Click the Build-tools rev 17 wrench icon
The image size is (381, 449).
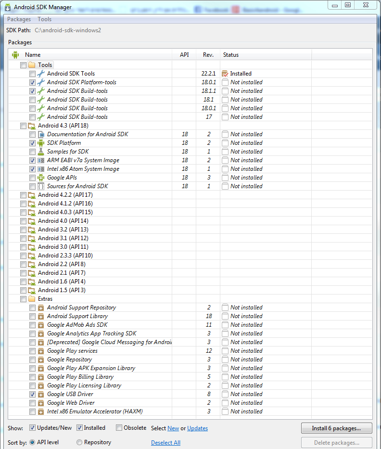(x=41, y=117)
